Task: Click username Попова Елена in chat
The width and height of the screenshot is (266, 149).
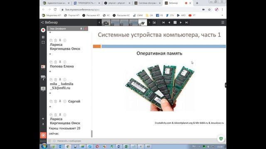Action: coord(62,66)
